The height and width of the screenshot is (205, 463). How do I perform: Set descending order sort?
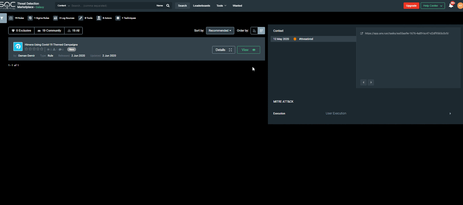(261, 31)
